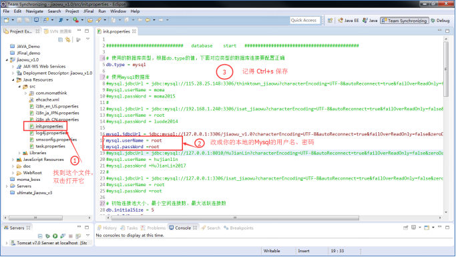This screenshot has height=257, width=456.
Task: Click the Pin Console icon
Action: click(x=405, y=228)
